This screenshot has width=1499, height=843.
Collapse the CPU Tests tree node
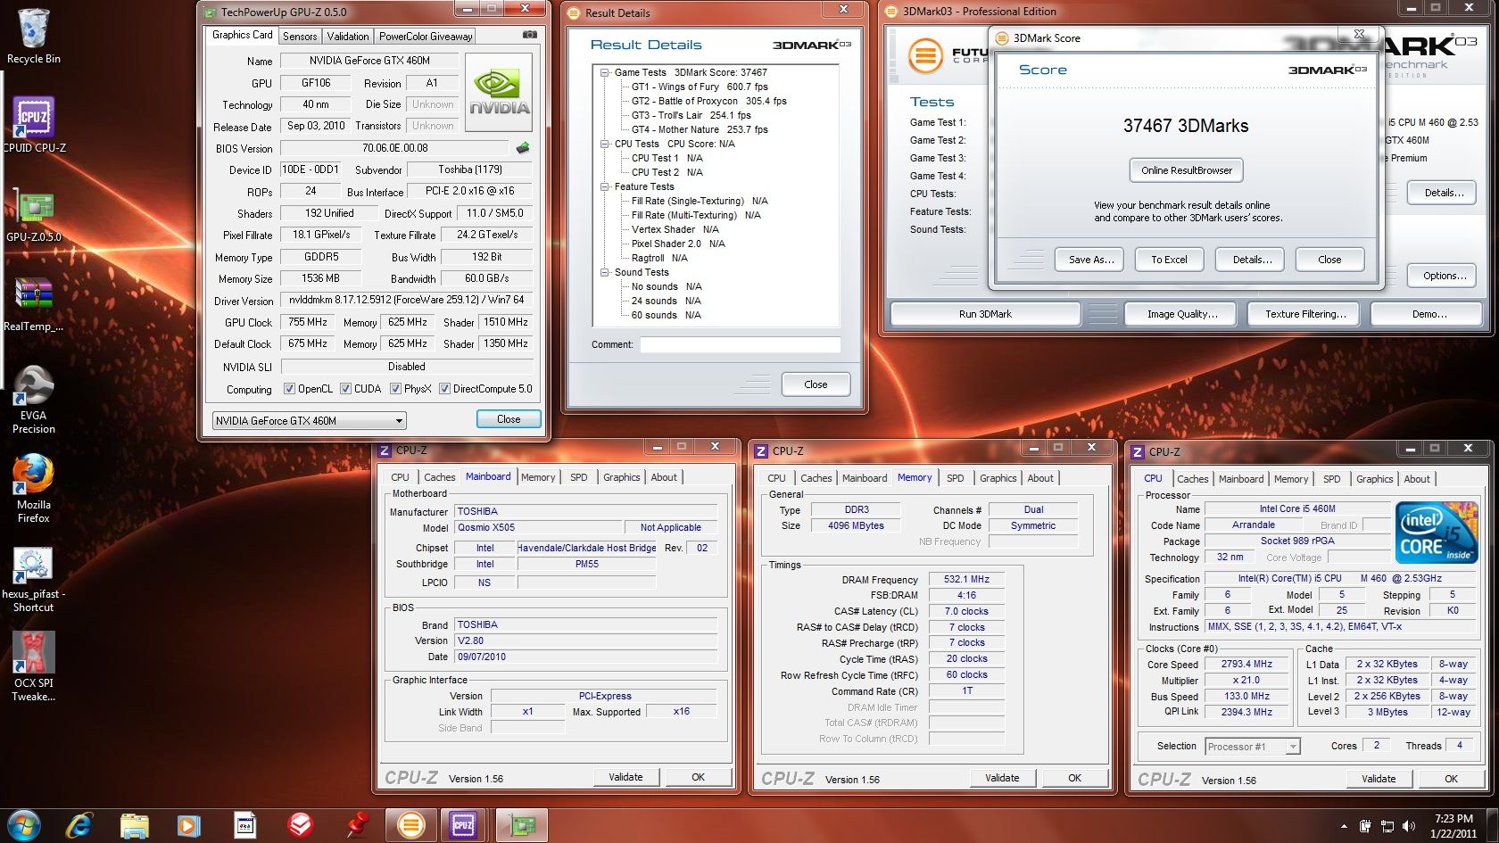click(x=604, y=144)
